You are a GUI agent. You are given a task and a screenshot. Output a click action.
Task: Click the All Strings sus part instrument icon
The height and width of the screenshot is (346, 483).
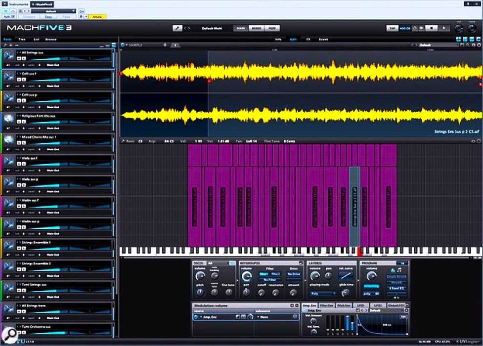[x=9, y=55]
